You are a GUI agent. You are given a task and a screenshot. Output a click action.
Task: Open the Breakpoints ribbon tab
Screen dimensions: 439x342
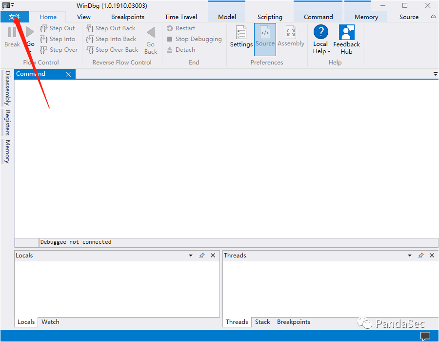click(x=128, y=17)
